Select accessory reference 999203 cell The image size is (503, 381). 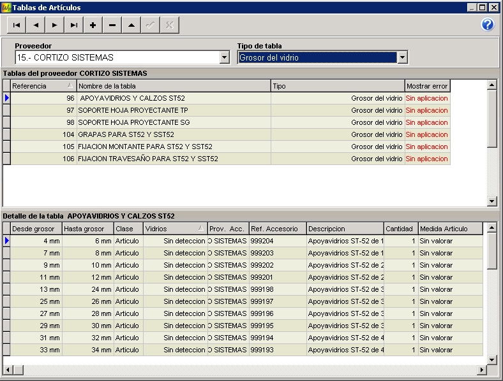point(278,253)
